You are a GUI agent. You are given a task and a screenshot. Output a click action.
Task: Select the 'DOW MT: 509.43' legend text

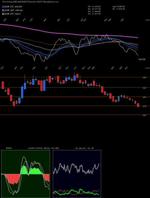coord(13,10)
